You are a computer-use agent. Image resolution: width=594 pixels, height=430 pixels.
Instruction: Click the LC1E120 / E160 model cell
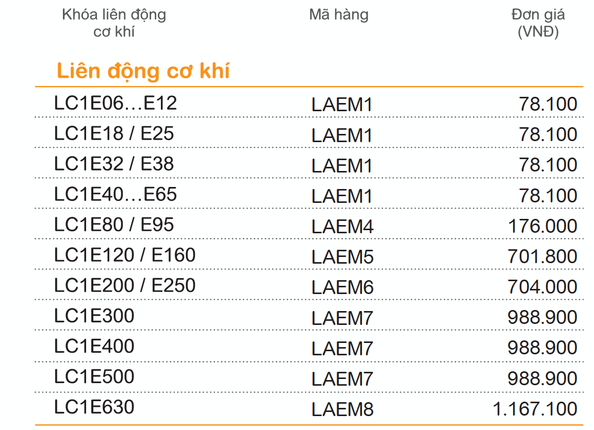point(125,254)
